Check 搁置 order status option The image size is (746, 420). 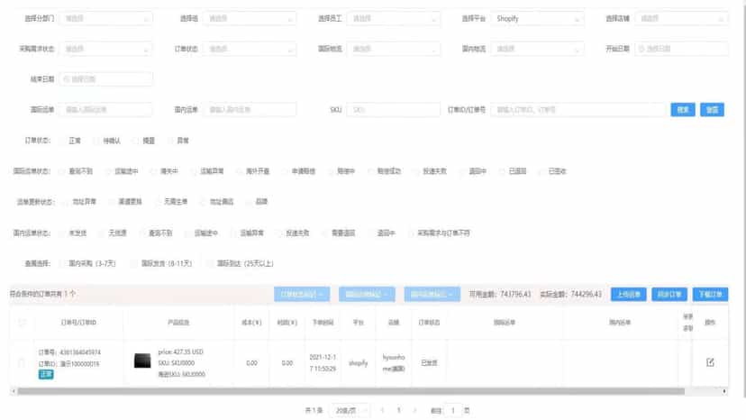click(136, 141)
